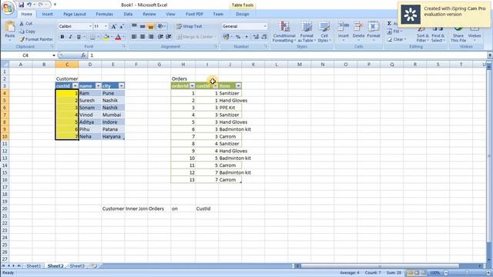Open Cell Styles gallery
This screenshot has height=277, width=493.
[x=324, y=32]
